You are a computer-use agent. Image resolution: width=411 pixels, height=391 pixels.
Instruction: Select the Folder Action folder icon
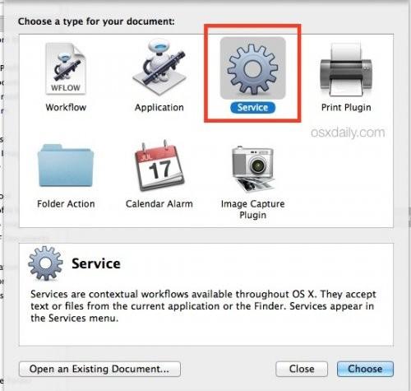[66, 165]
